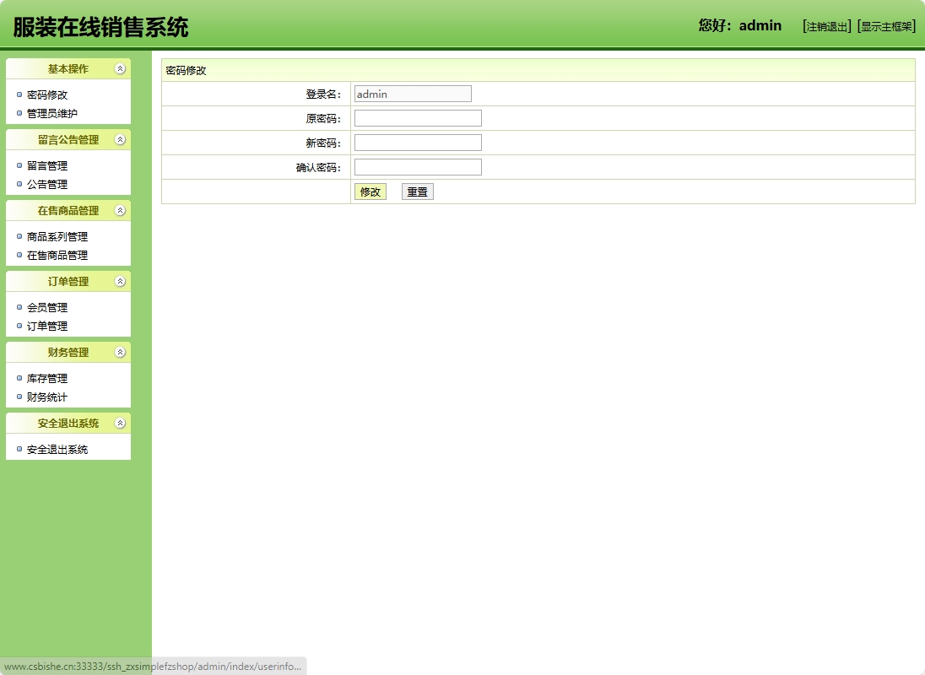
Task: Collapse the 安全退出系统 header chevron
Action: [120, 423]
